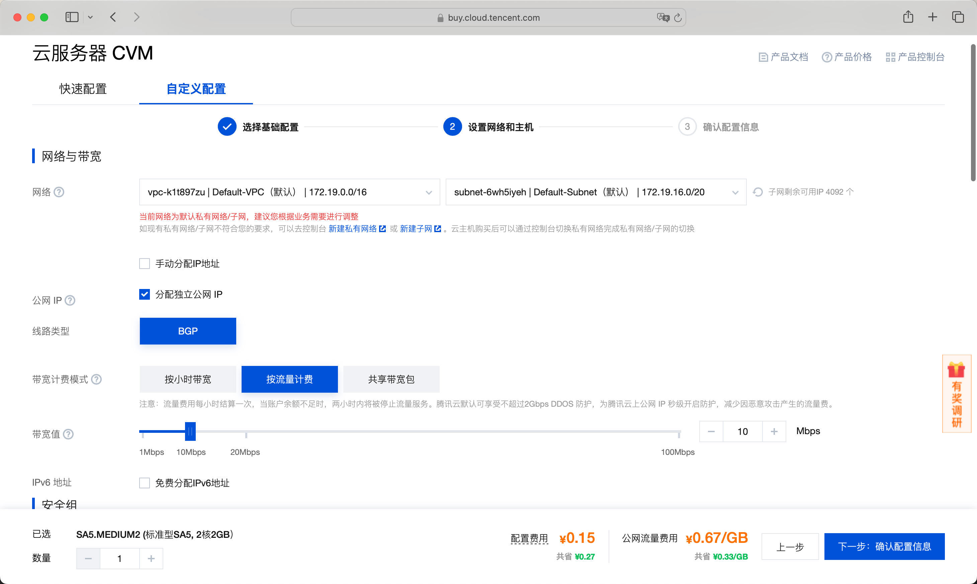Open the 新建私有网络 link
977x584 pixels.
click(353, 229)
